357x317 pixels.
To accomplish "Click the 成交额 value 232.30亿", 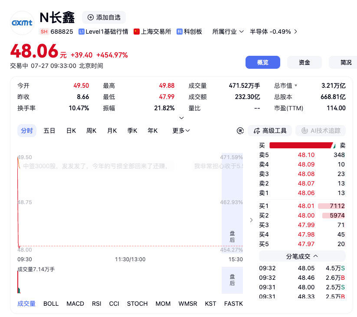I will point(248,97).
